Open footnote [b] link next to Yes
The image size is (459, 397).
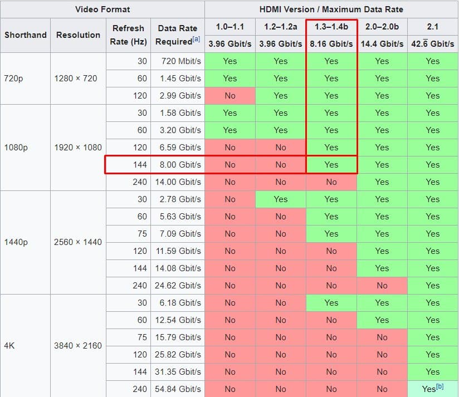440,386
